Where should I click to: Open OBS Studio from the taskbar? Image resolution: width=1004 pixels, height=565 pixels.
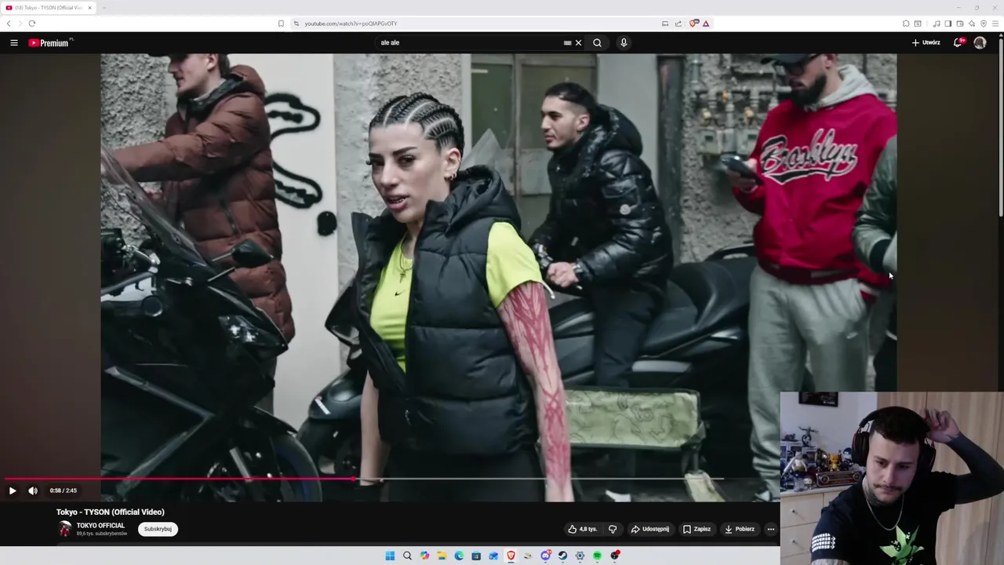(x=615, y=556)
